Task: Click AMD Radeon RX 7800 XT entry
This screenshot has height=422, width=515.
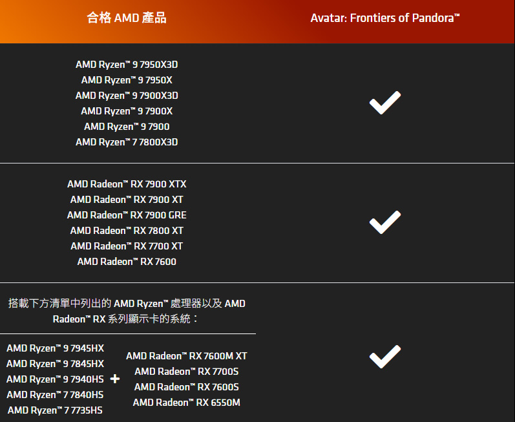Action: coord(127,231)
